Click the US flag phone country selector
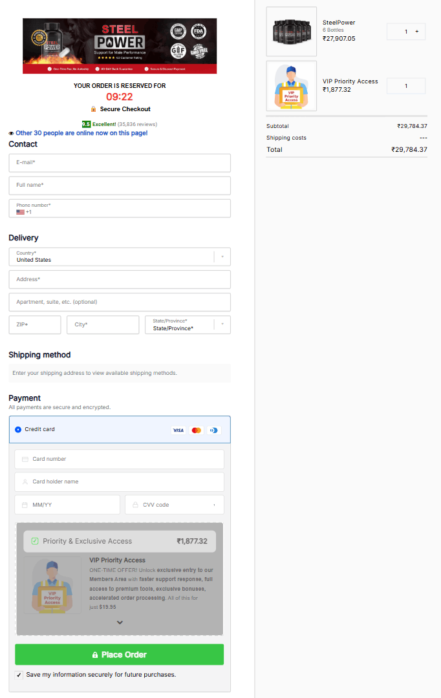The image size is (441, 698). 21,213
